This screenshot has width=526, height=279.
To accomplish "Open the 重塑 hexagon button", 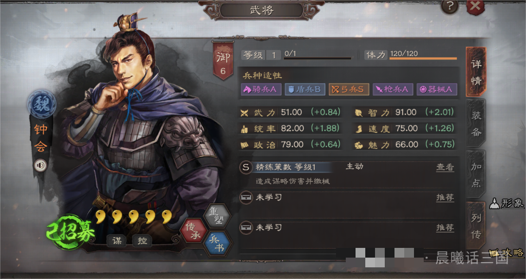I will click(218, 216).
